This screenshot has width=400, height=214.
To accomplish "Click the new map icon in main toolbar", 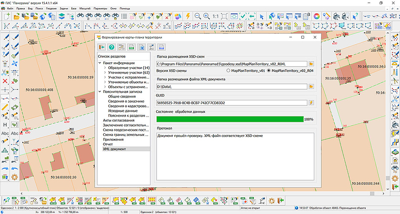I will (x=6, y=16).
